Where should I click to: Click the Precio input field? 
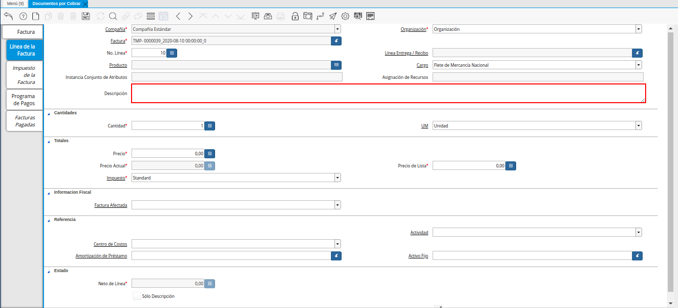coord(168,153)
